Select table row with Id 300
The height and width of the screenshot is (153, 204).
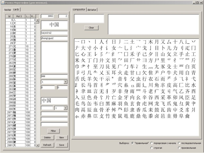(21, 109)
